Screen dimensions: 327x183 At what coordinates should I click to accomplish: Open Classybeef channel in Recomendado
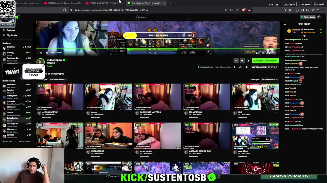(x=17, y=97)
